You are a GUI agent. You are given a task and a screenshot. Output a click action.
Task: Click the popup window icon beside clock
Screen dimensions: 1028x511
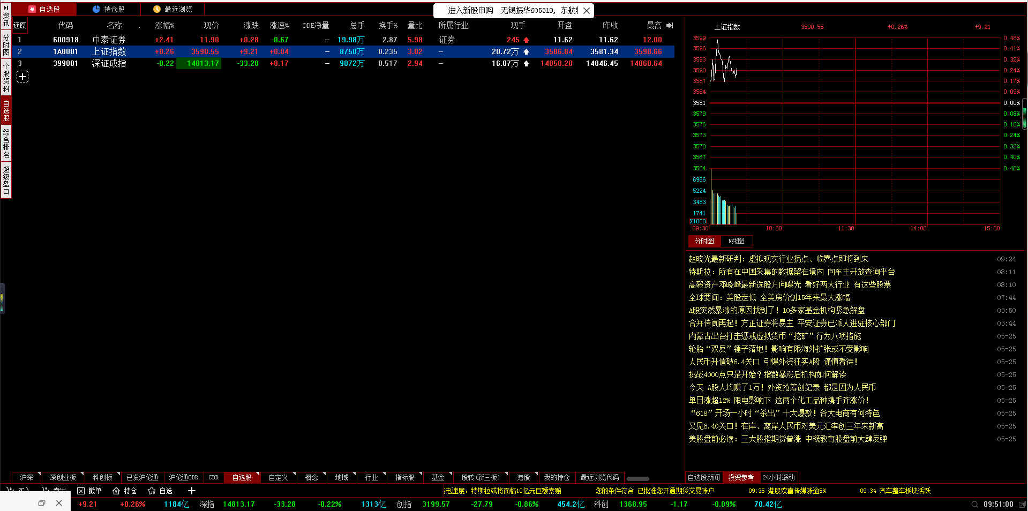coord(1022,504)
